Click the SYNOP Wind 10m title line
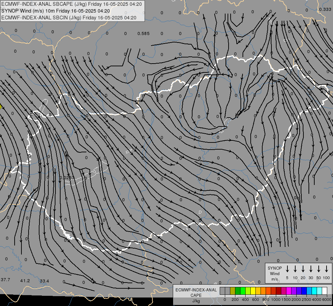The width and height of the screenshot is (333, 306). [x=56, y=11]
